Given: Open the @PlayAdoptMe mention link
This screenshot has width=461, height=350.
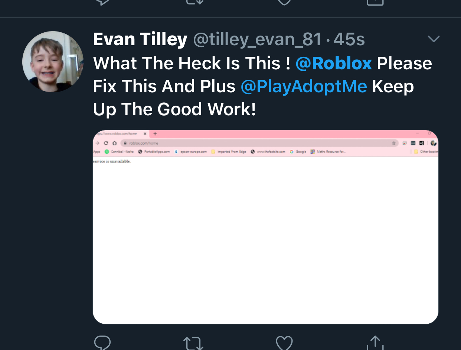Looking at the screenshot, I should (x=304, y=86).
